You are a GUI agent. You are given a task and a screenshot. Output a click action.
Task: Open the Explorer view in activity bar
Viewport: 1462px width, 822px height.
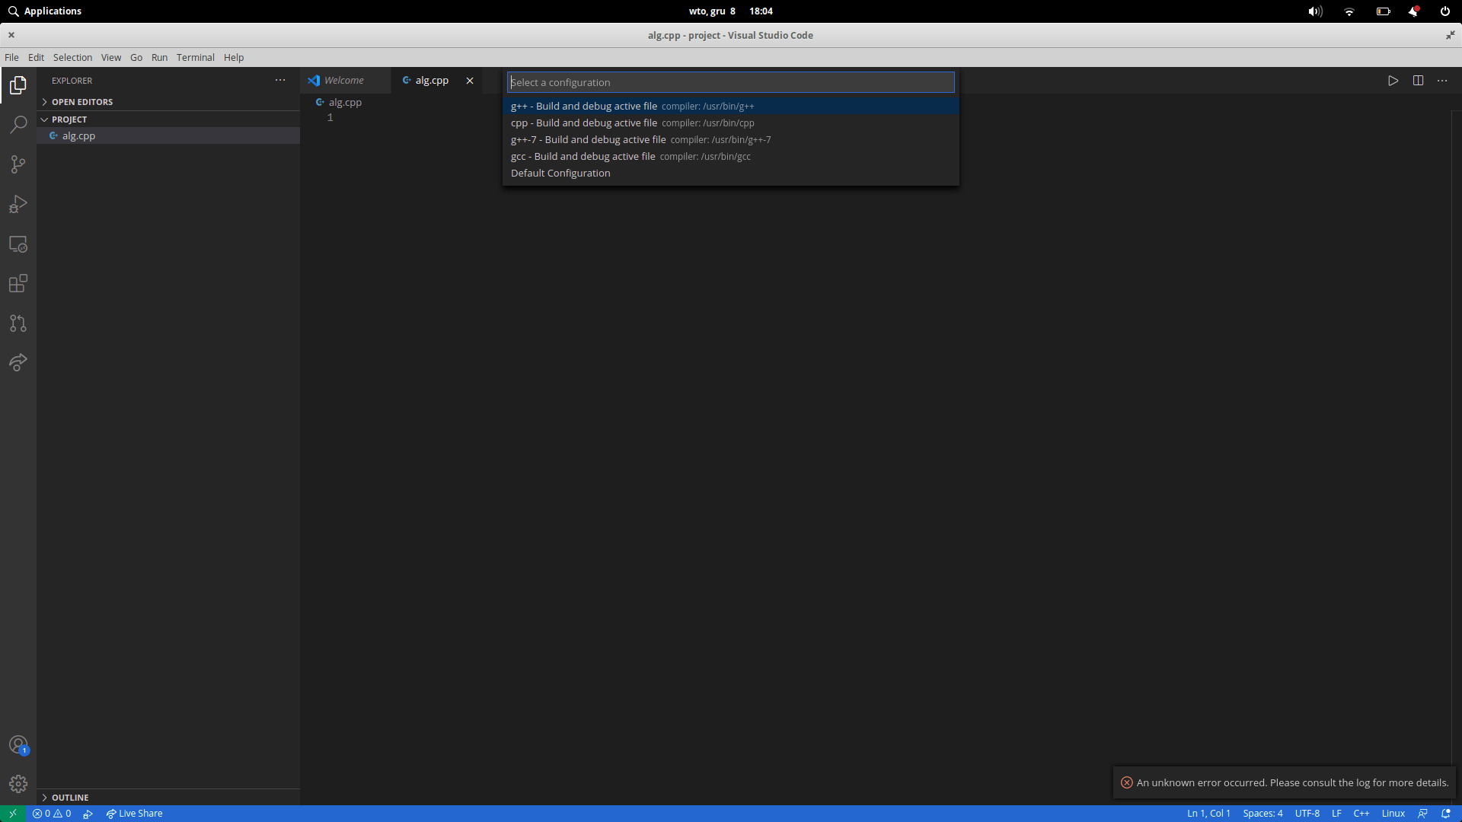[x=18, y=85]
